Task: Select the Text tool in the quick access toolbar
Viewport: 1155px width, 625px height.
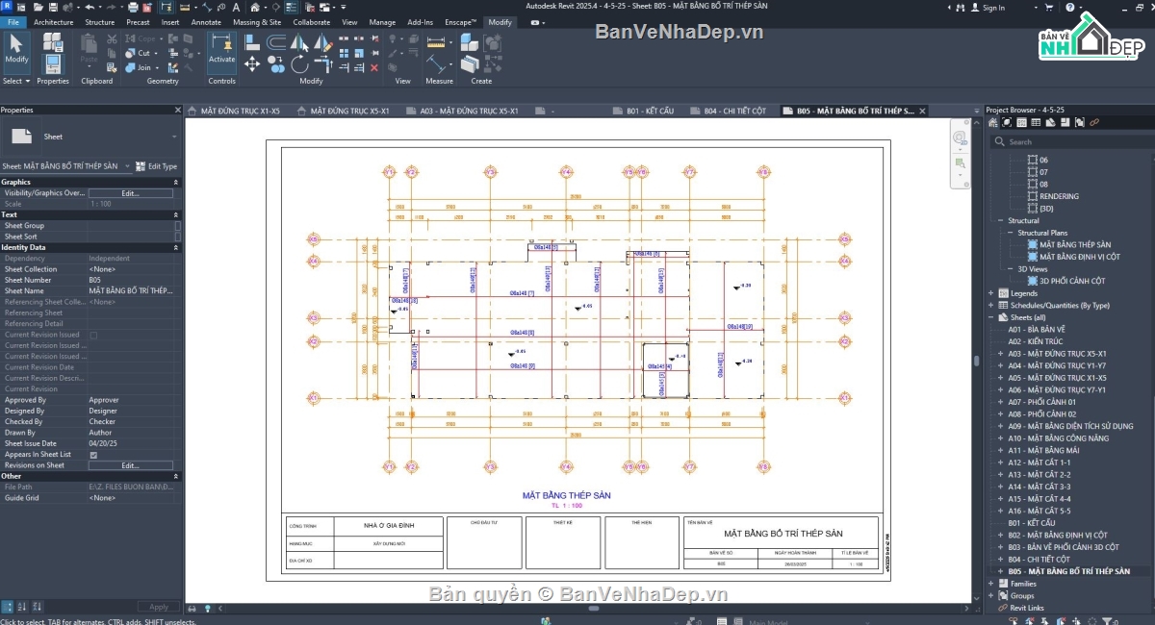Action: click(x=235, y=8)
